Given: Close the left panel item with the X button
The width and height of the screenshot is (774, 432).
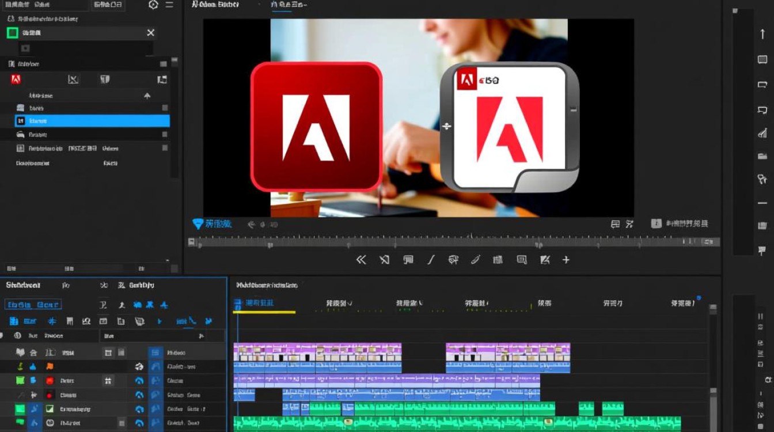Looking at the screenshot, I should click(x=150, y=33).
